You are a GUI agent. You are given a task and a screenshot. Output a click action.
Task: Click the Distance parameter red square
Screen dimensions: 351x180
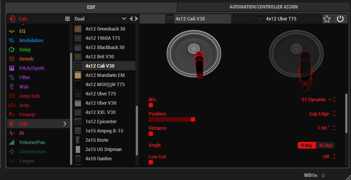click(151, 134)
